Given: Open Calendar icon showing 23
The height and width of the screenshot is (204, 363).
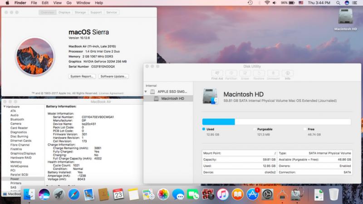Looking at the screenshot, I should [118, 194].
